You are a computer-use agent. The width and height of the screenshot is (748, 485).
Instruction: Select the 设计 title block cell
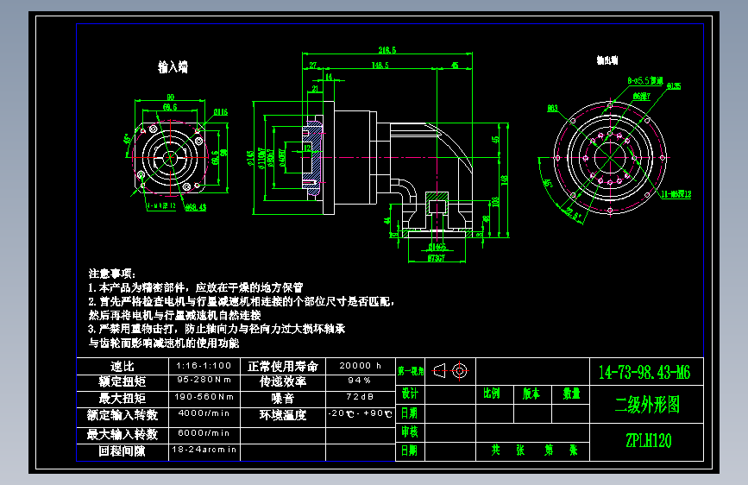(x=410, y=394)
